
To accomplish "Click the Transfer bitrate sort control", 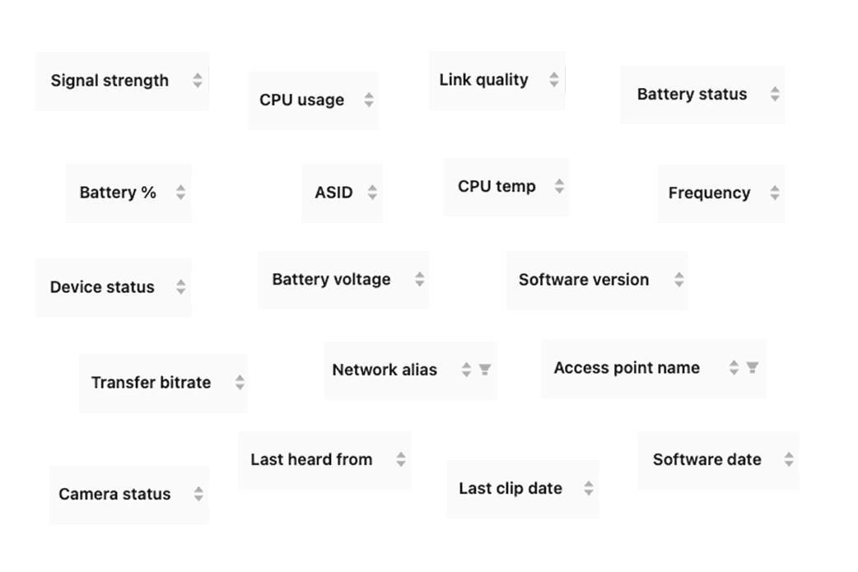I will click(238, 382).
